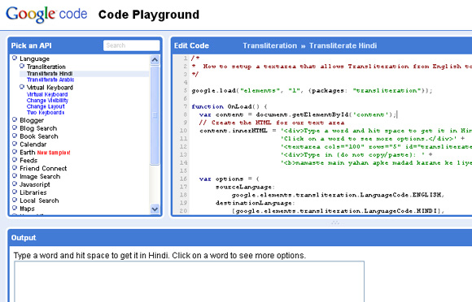Focus the Pick an API search box
Screen dimensions: 472x302
[x=132, y=45]
